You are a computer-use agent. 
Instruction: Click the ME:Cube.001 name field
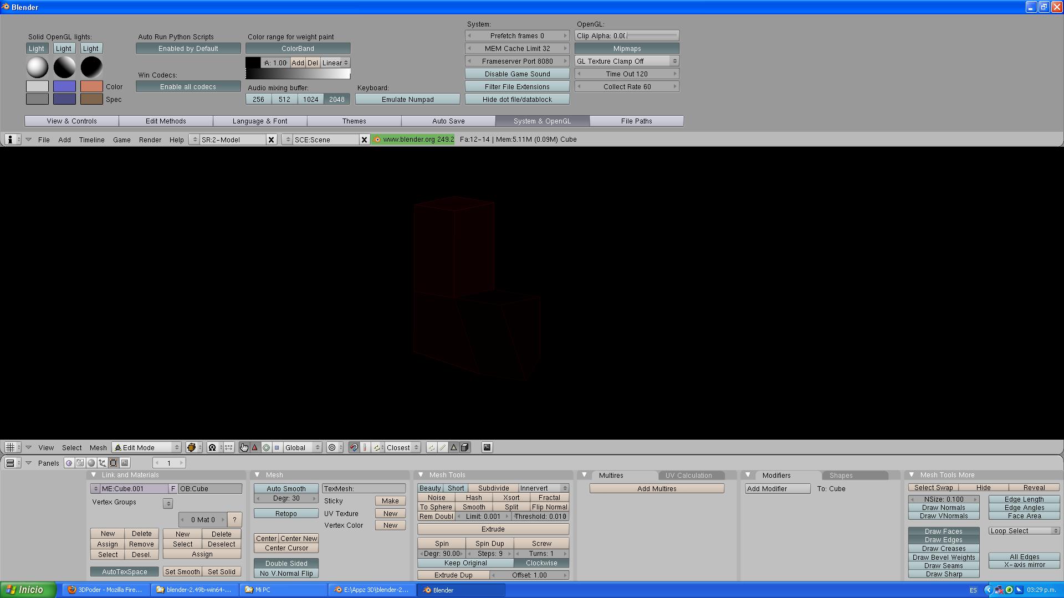(x=133, y=488)
